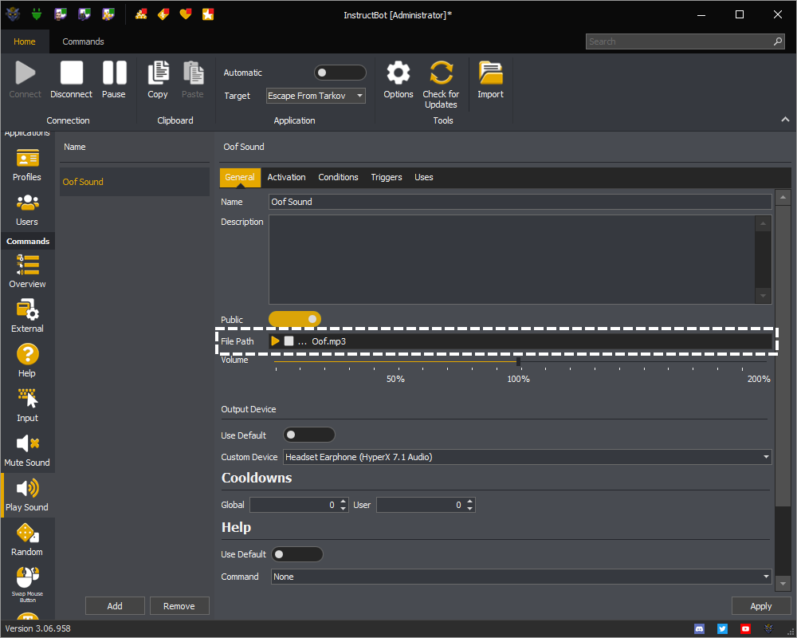Toggle the Automatic application switch
The height and width of the screenshot is (638, 797).
pyautogui.click(x=340, y=73)
